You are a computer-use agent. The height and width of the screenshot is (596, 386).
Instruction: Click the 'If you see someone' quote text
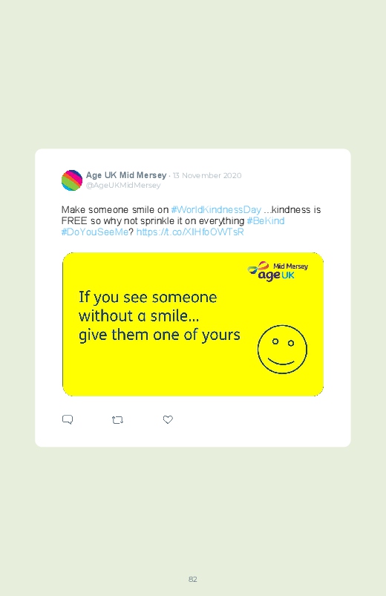148,297
